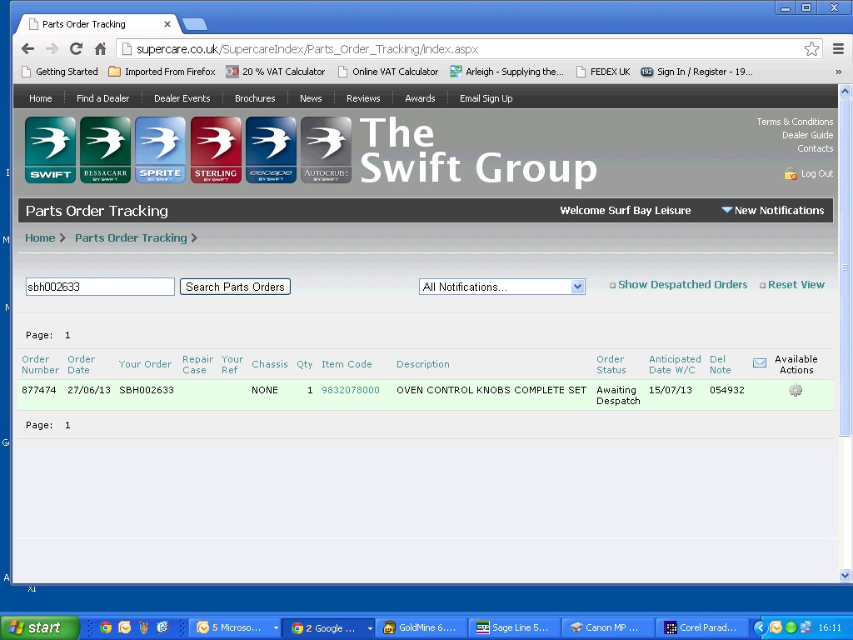This screenshot has height=640, width=853.
Task: Select the OVEN CONTROL KNOBS COMPLETE SET description
Action: click(x=491, y=390)
